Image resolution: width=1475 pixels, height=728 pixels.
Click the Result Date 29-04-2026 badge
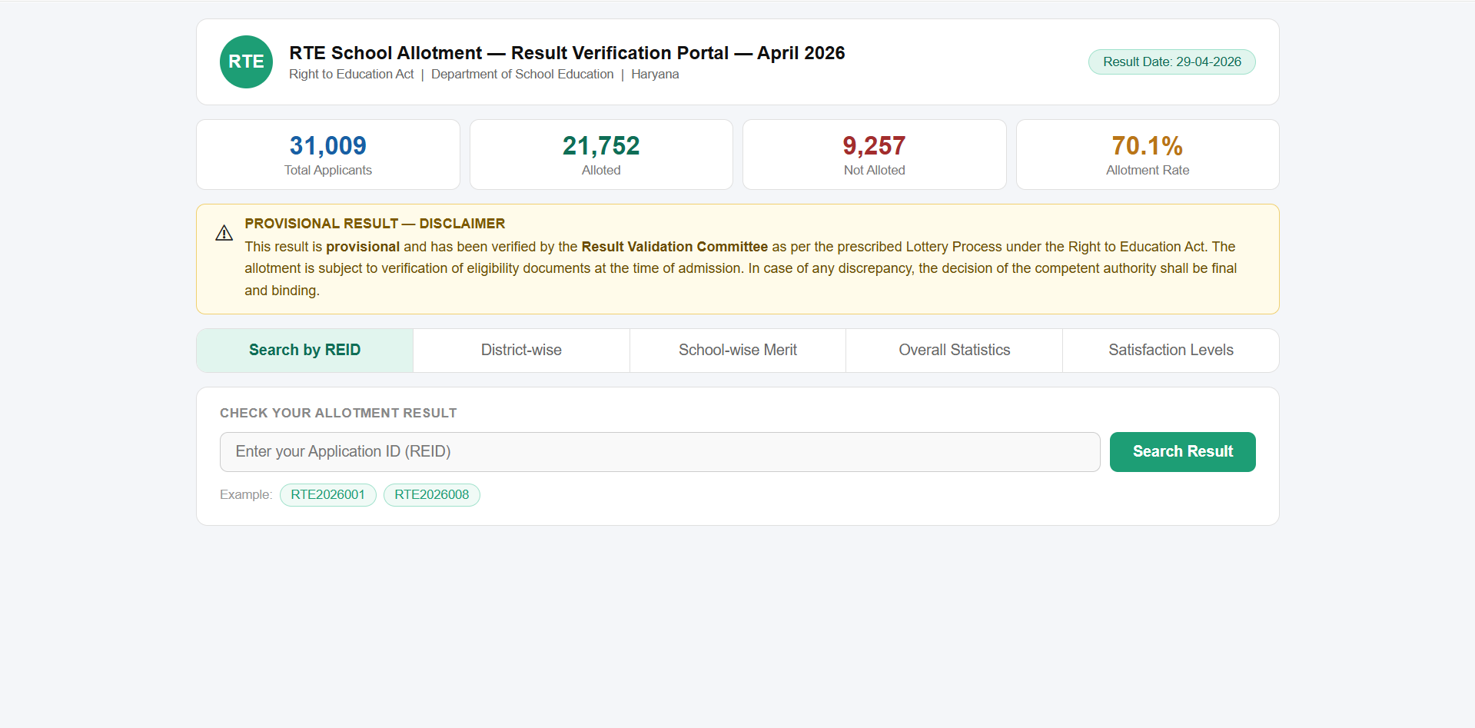coord(1171,62)
